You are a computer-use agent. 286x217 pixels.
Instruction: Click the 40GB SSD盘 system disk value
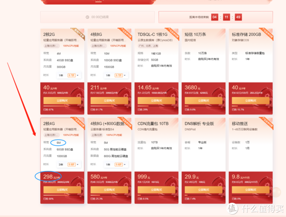(65, 60)
